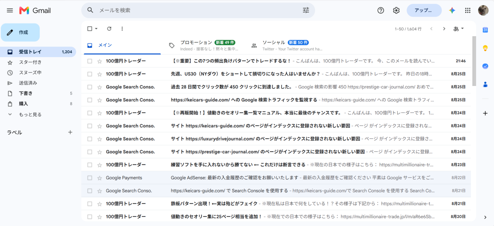Click the アップ... upgrade button

pos(424,10)
